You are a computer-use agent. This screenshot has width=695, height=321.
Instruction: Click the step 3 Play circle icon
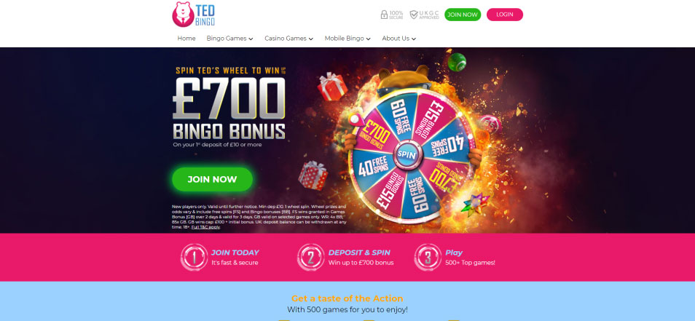(428, 257)
